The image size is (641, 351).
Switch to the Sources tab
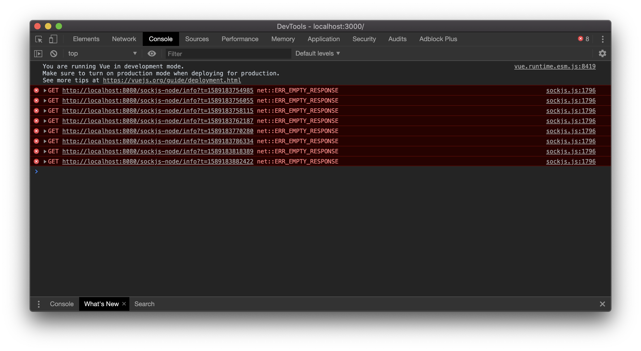pyautogui.click(x=197, y=39)
